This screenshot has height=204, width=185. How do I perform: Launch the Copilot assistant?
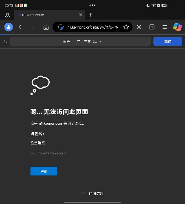177,27
